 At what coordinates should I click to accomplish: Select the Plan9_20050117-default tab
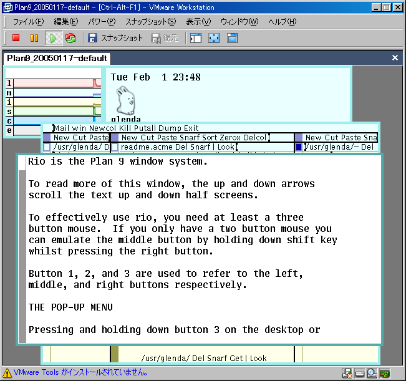point(57,59)
